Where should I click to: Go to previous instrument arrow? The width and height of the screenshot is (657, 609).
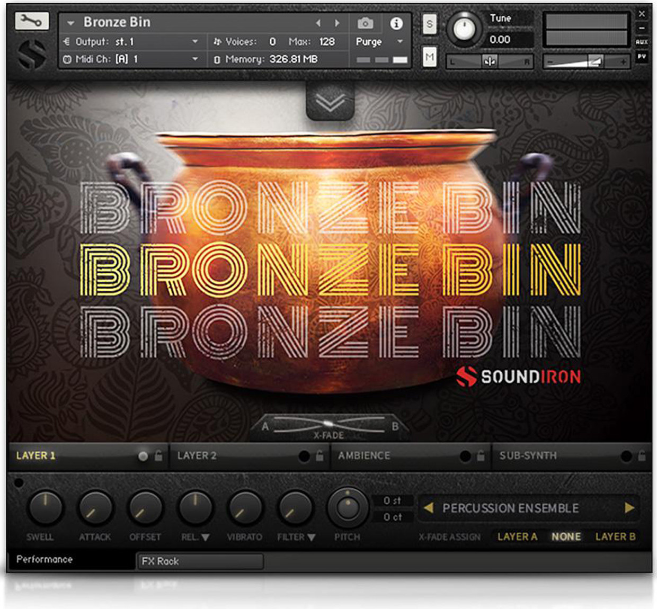click(x=318, y=23)
